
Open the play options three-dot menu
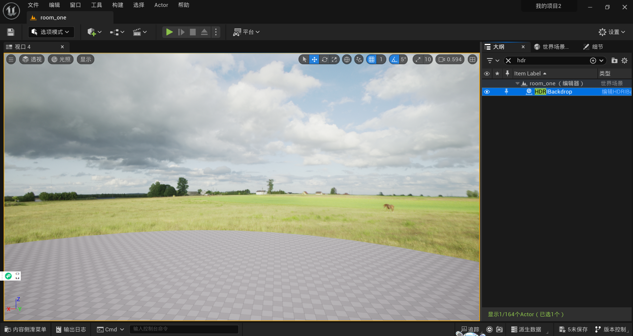click(216, 32)
